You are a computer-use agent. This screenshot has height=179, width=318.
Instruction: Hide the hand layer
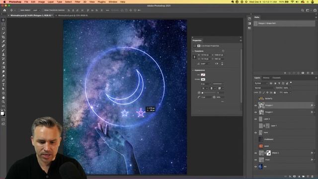(x=255, y=133)
